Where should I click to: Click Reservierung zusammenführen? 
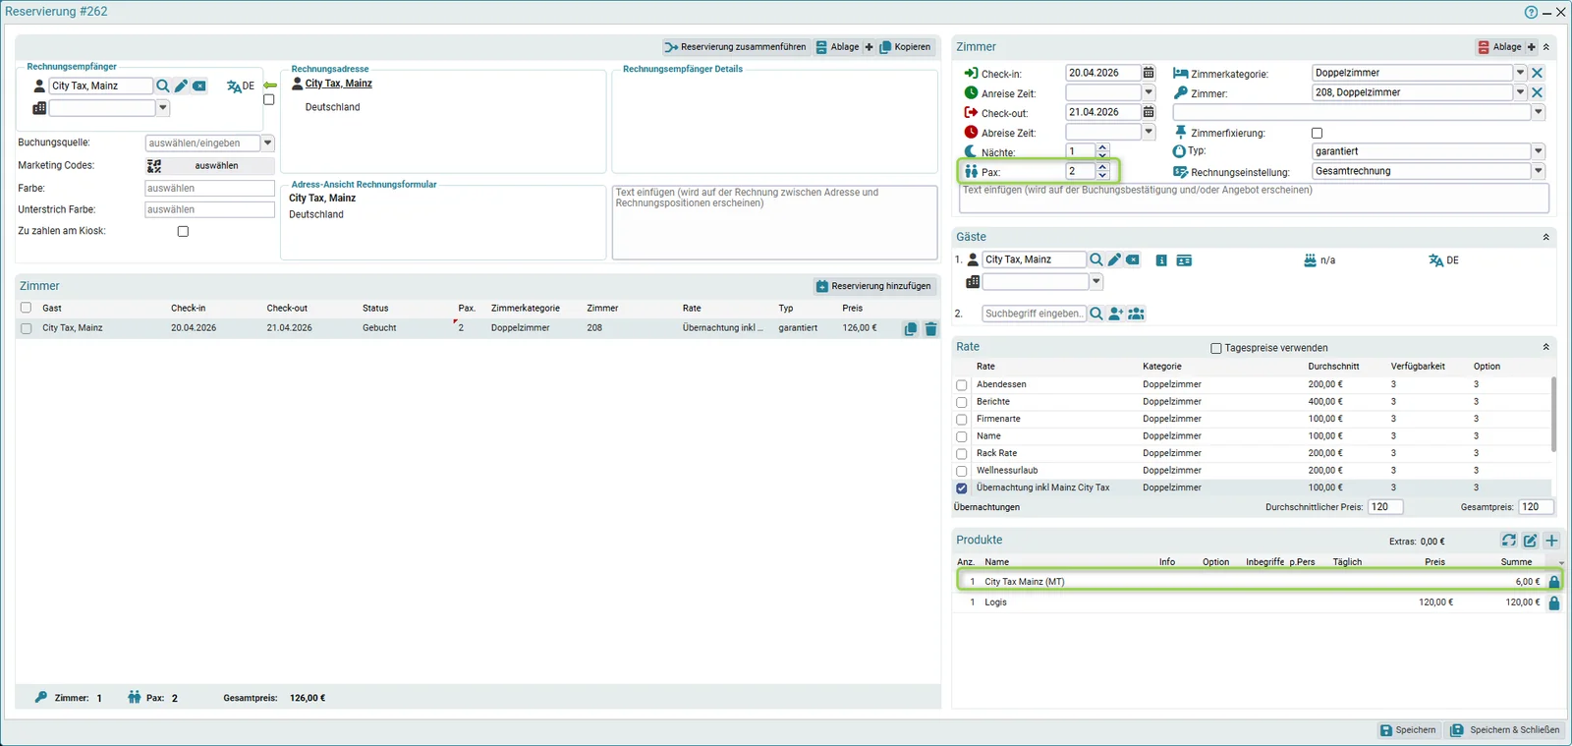point(735,47)
